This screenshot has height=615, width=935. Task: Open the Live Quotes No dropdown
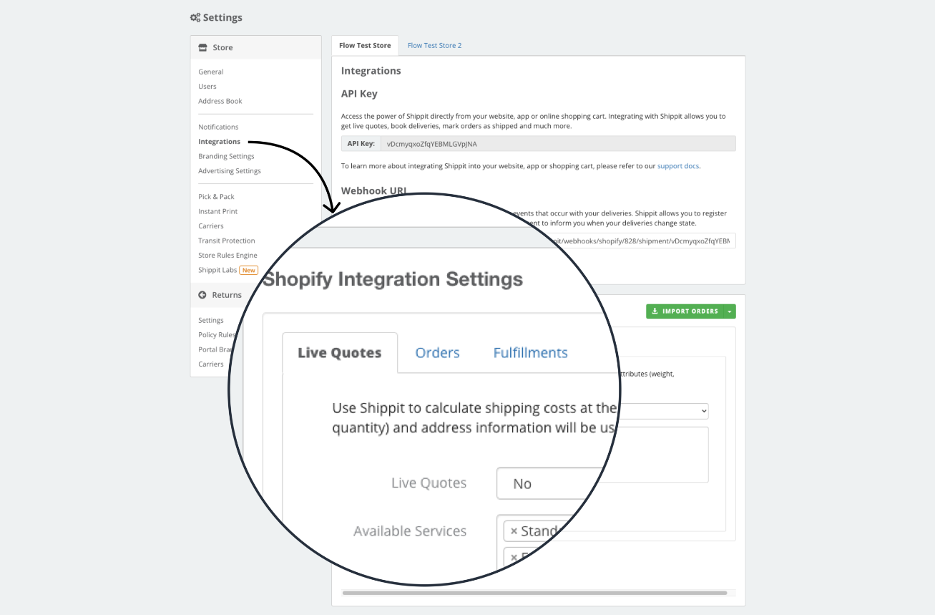point(551,484)
